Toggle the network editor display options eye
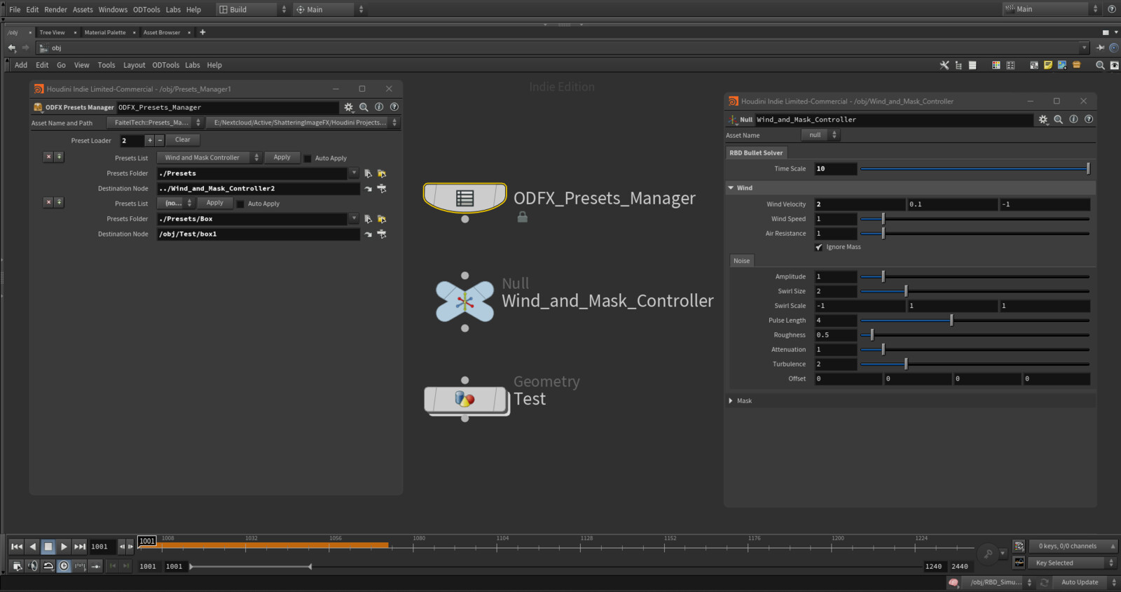Screen dimensions: 1121x592 pyautogui.click(x=1114, y=65)
